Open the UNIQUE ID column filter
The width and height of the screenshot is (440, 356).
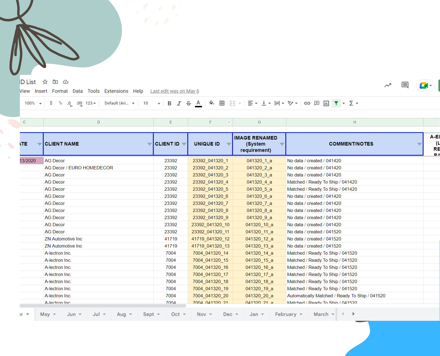coord(229,144)
